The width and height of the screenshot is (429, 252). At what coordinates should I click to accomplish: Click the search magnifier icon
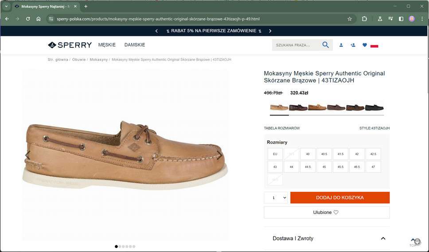(x=326, y=45)
